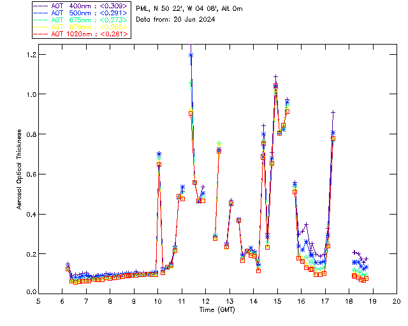Click the 0.0 y-axis tick label

[31, 292]
